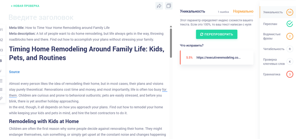This screenshot has width=296, height=139.
Task: Click the editor scrollbar up arrow
Action: coord(171,27)
